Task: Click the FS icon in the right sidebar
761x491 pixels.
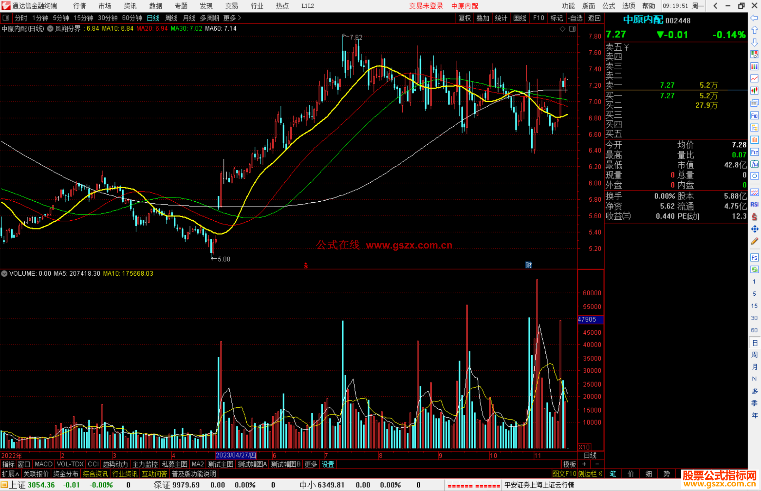Action: (x=754, y=258)
